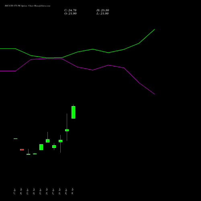Select the red candlestick on 20 Apr
Viewport: 201px width, 201px height.
click(x=22, y=150)
